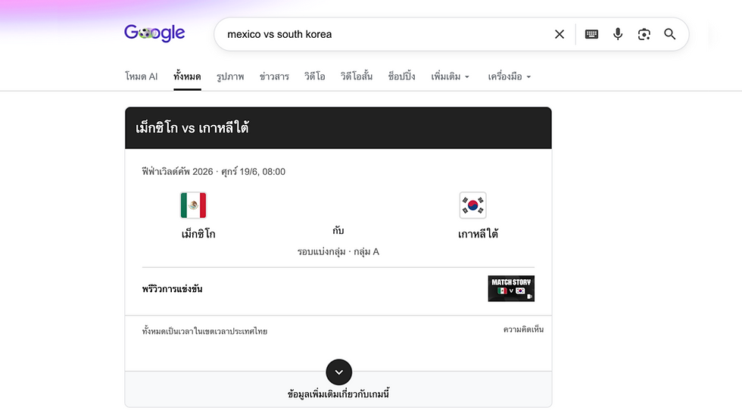742x417 pixels.
Task: Open the on-screen keyboard icon
Action: coord(591,34)
